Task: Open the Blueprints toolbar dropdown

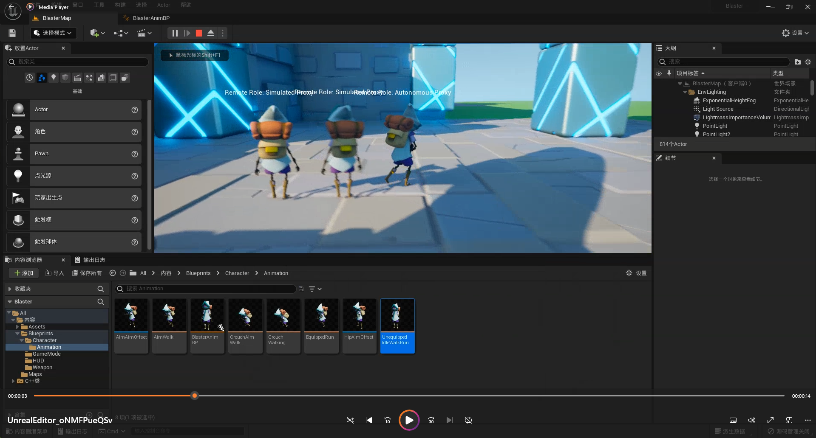Action: (x=121, y=33)
